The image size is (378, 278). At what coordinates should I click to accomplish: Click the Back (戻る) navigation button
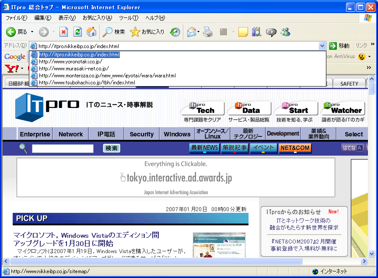pos(17,32)
